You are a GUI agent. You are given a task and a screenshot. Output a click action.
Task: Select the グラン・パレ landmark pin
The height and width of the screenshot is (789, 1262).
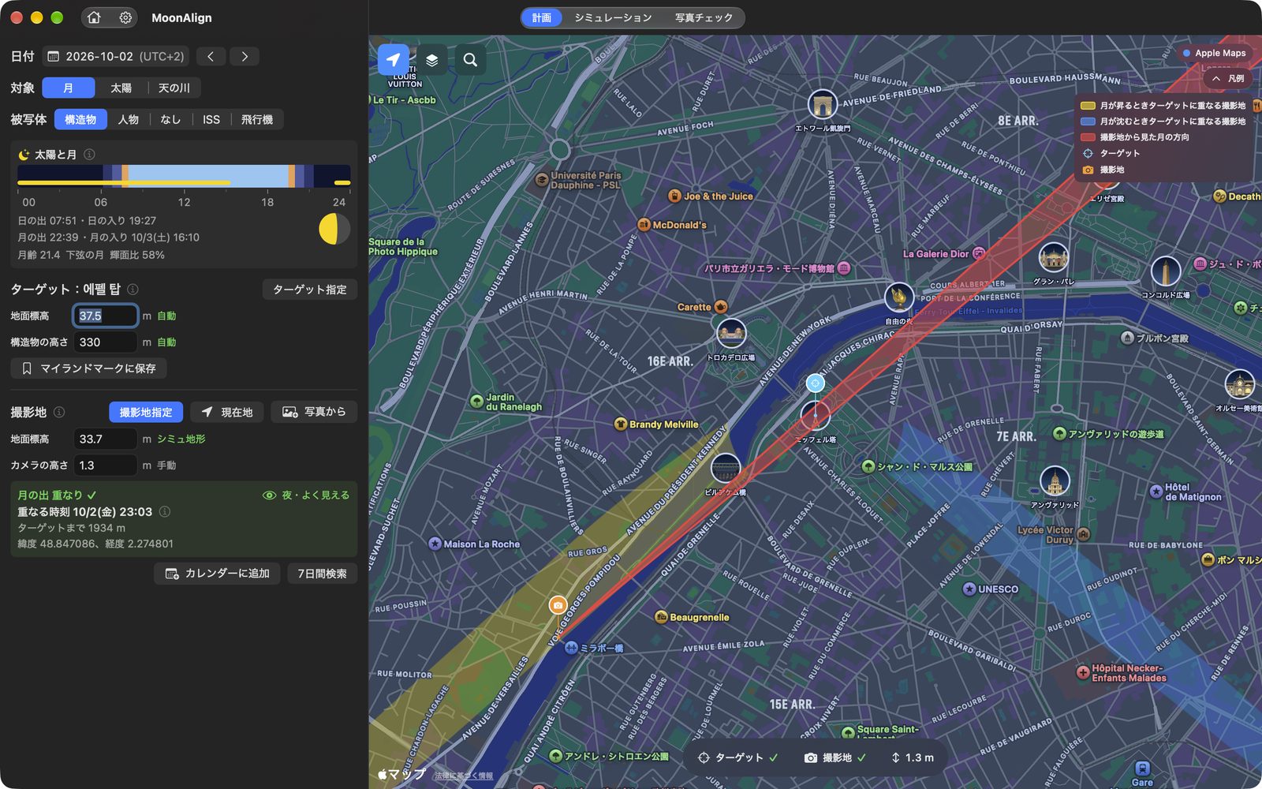point(1054,257)
